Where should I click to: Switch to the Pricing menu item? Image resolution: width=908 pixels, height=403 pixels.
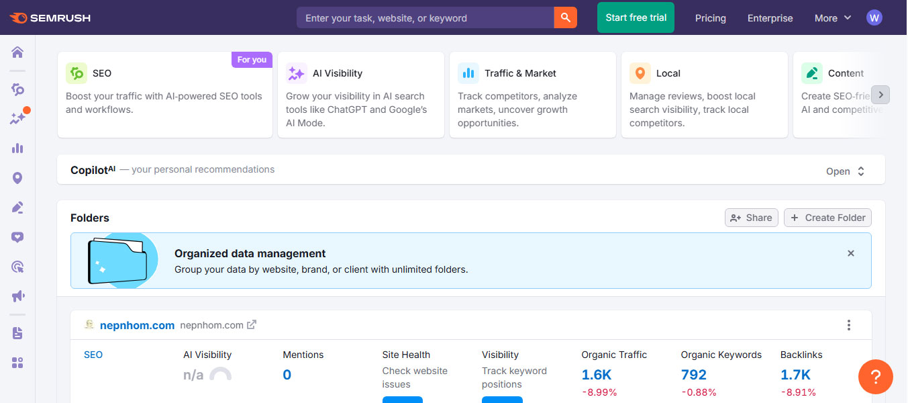coord(710,18)
